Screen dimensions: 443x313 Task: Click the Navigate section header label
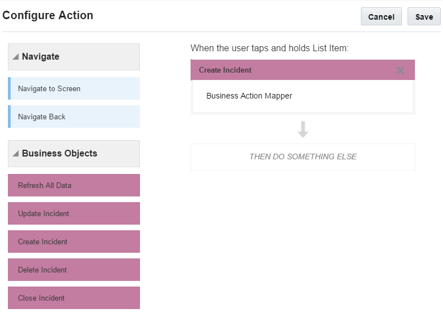coord(40,57)
